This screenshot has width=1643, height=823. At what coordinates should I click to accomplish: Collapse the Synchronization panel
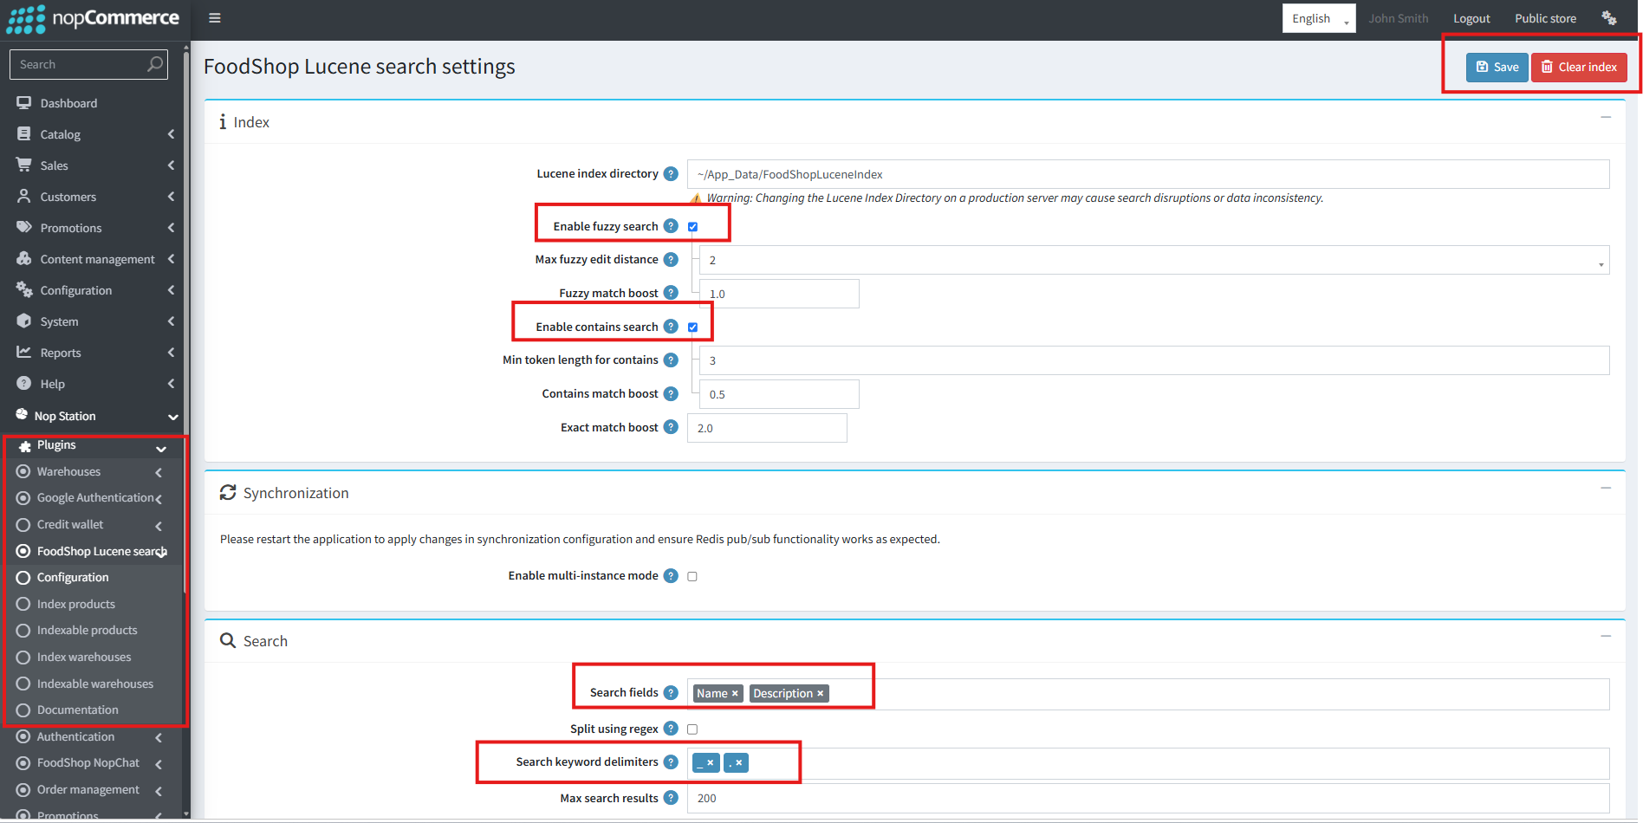[x=1606, y=488]
